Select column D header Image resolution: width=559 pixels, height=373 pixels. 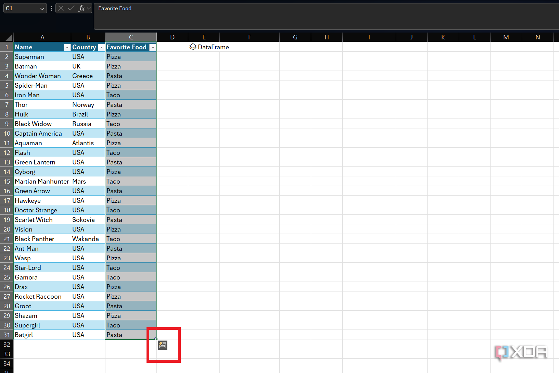(172, 37)
